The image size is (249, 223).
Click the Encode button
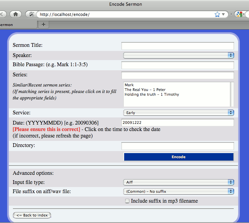pos(179,157)
